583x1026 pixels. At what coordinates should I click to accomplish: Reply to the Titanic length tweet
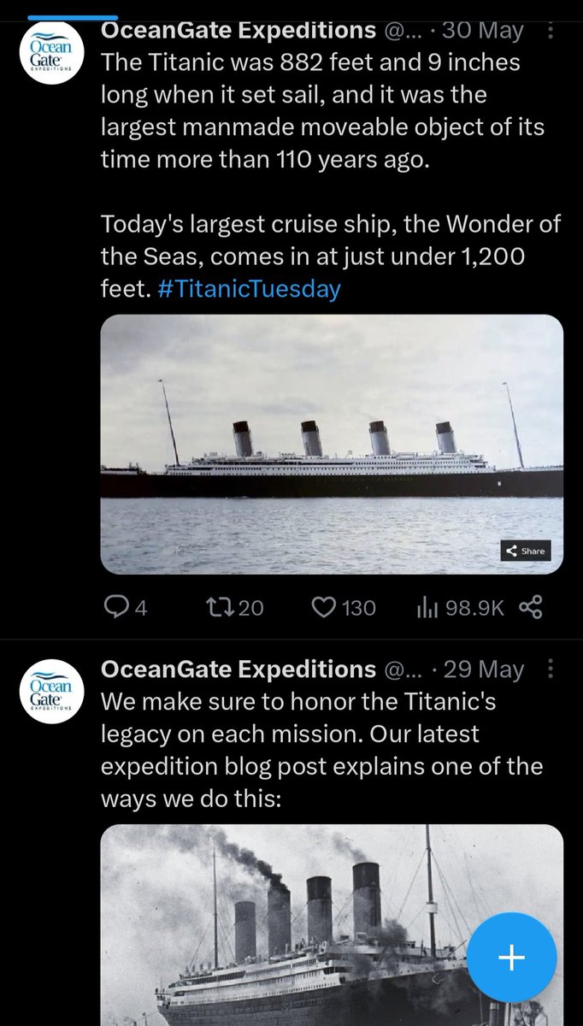point(116,607)
